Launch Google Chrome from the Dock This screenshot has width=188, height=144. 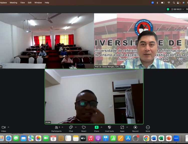tap(146, 138)
